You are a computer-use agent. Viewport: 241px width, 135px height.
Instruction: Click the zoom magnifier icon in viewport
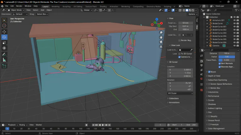161,32
